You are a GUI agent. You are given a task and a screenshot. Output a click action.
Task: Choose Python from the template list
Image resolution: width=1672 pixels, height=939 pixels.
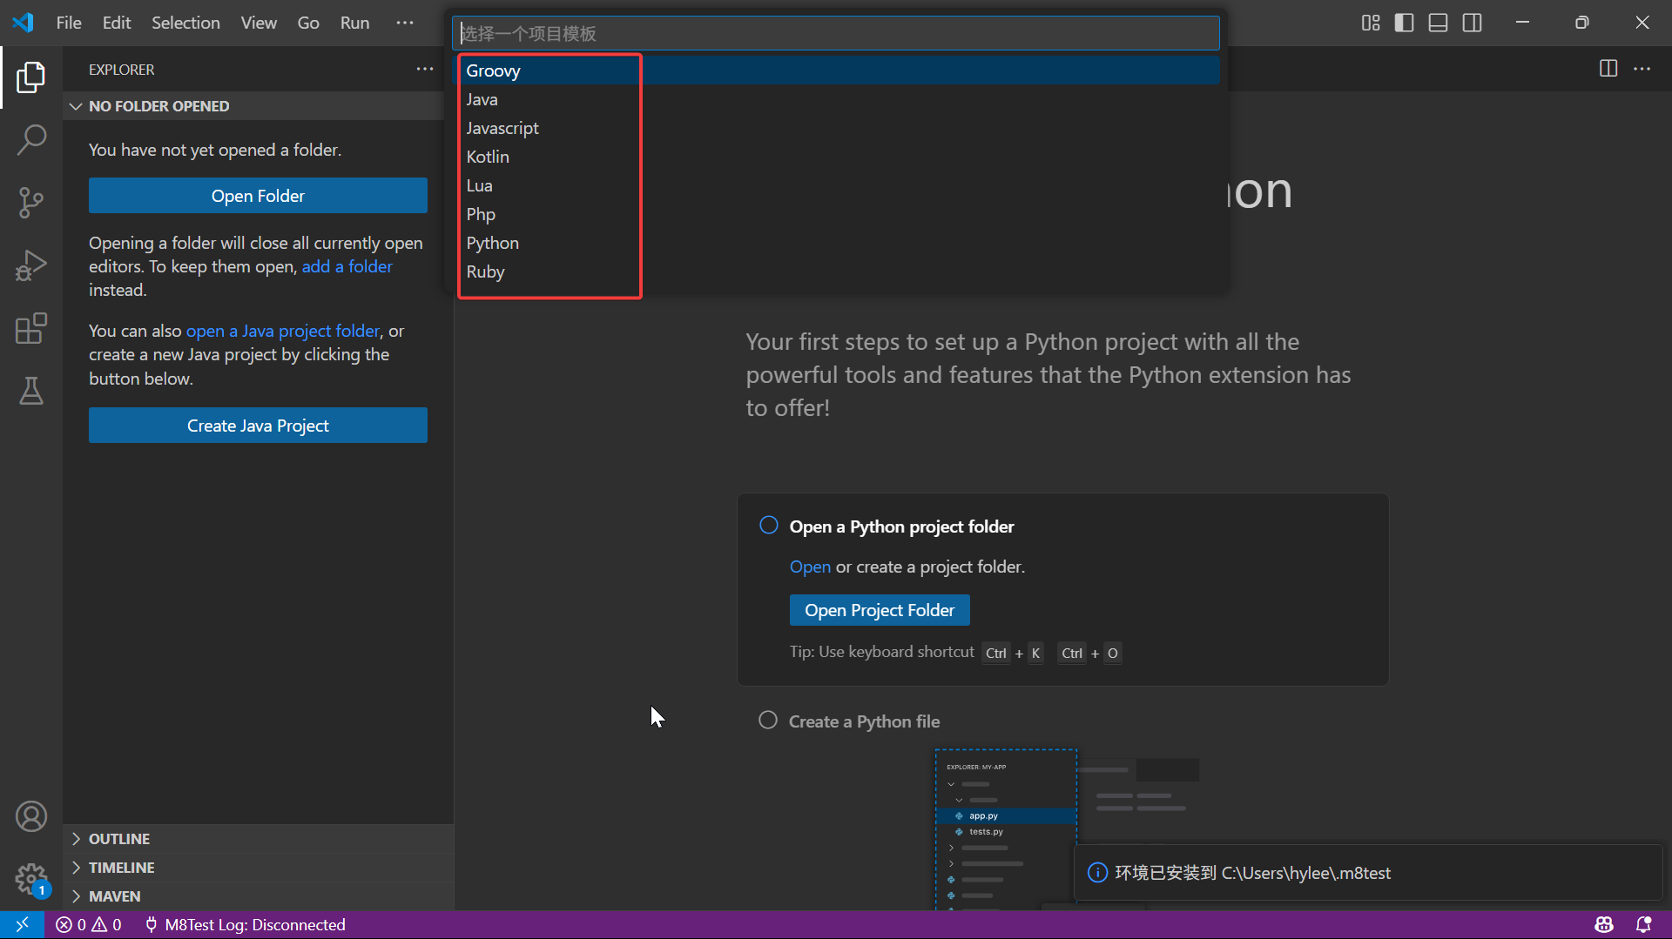coord(838,243)
